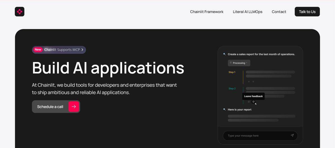The image size is (335, 148).
Task: Click the Schedule a call button text
Action: click(x=50, y=107)
